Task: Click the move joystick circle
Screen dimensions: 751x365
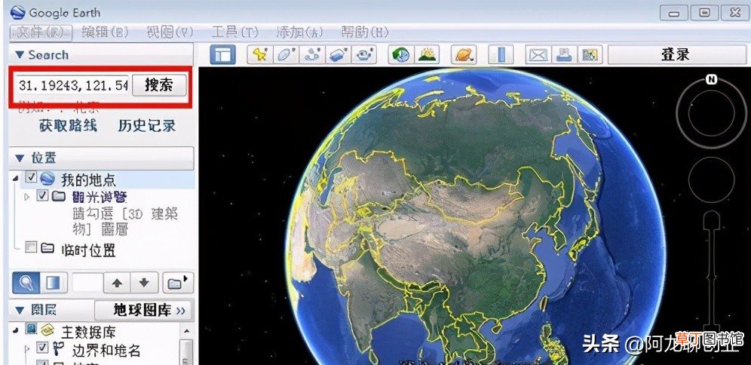Action: (x=711, y=179)
